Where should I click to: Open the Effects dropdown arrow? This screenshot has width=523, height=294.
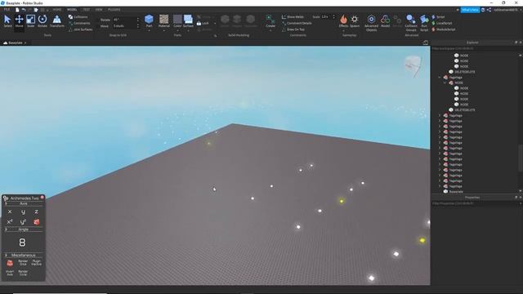pos(343,31)
